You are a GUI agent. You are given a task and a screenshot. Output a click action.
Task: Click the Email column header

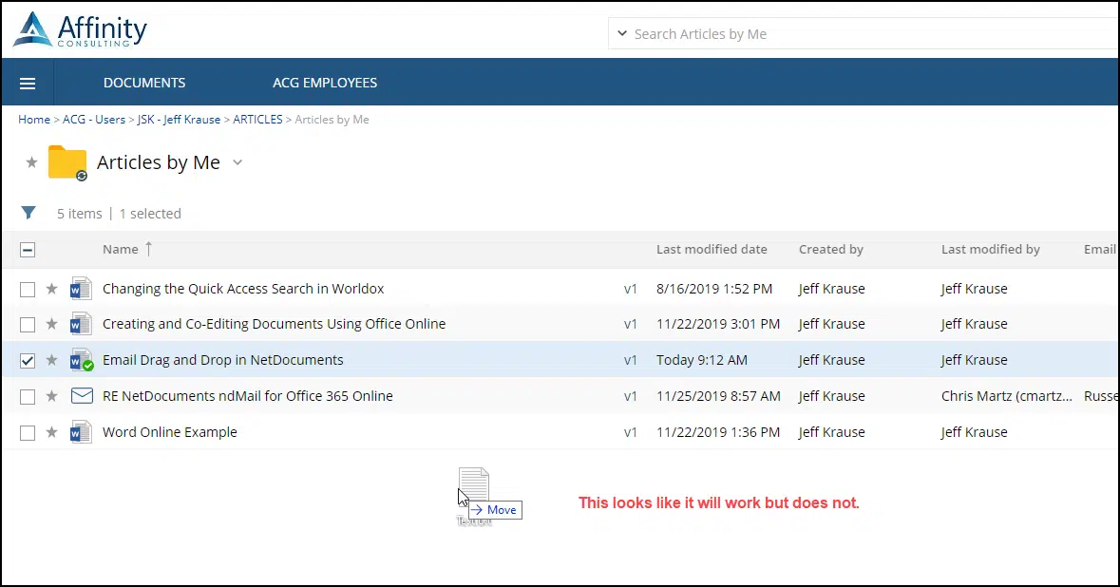[x=1100, y=249]
